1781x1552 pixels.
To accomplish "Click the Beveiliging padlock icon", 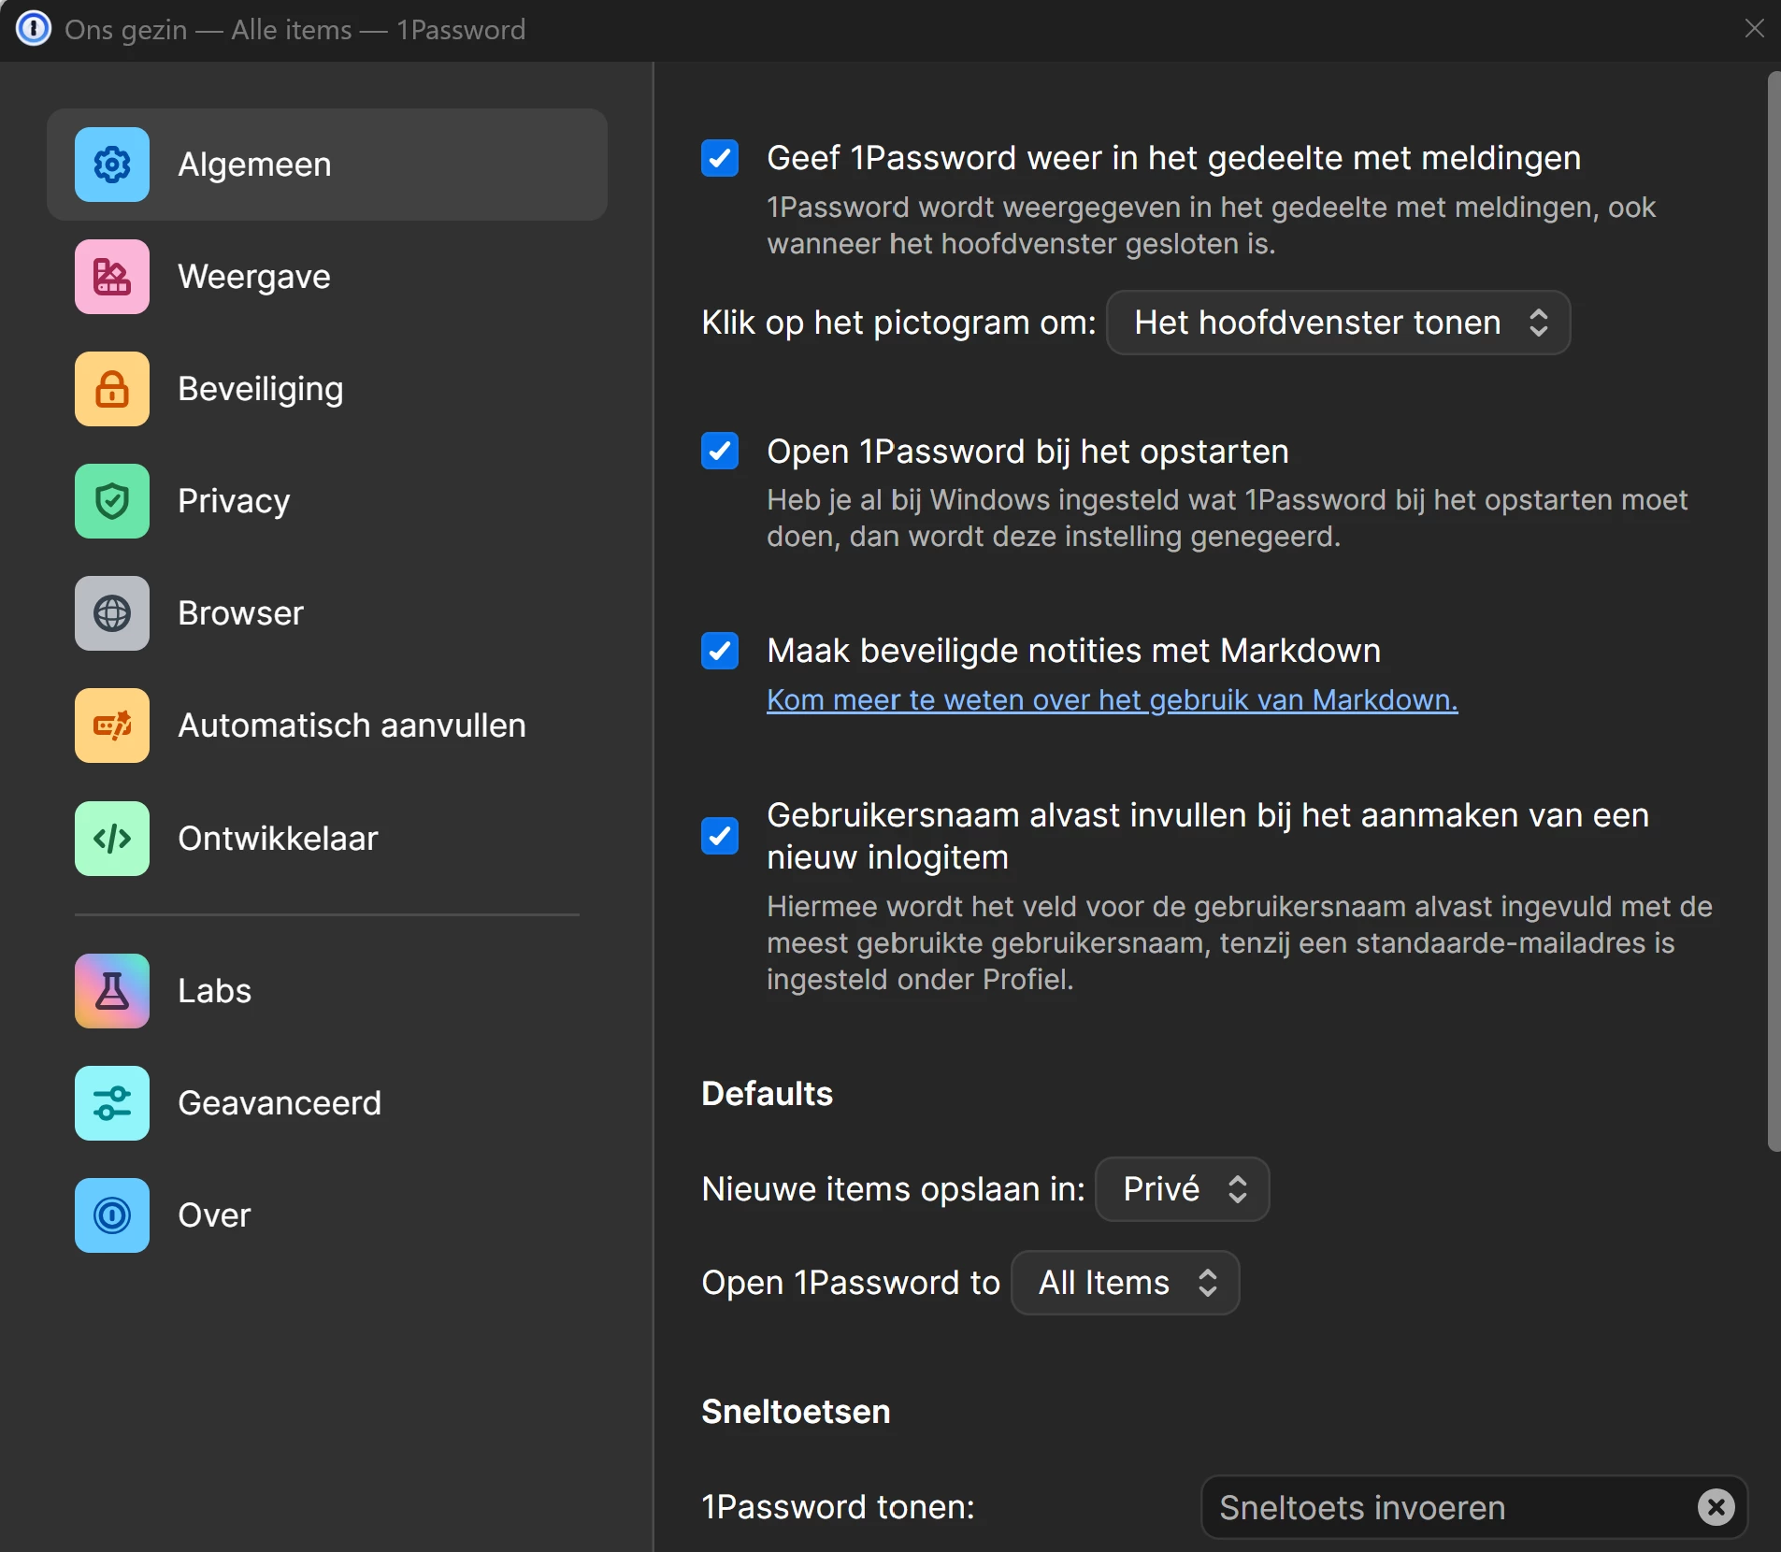I will [x=112, y=389].
